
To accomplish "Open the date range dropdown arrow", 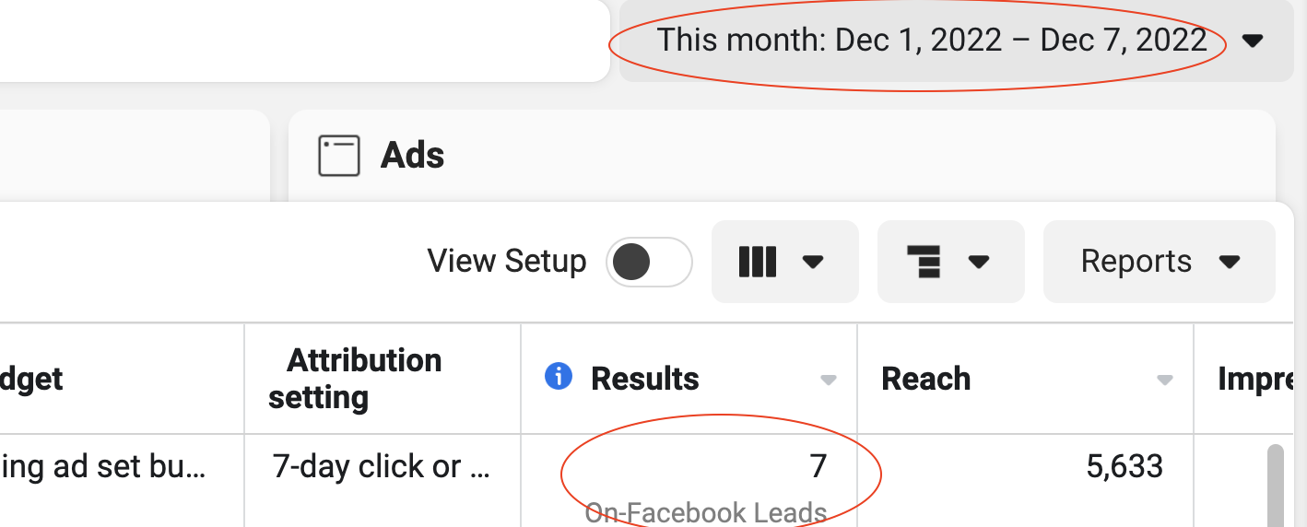I will click(x=1253, y=41).
